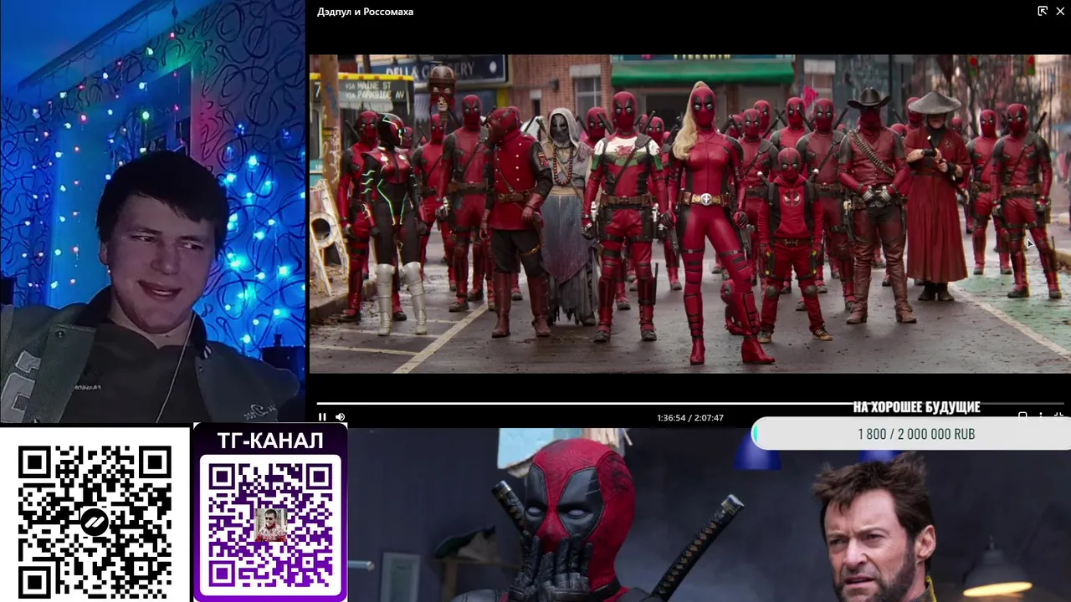This screenshot has width=1071, height=602.
Task: Click the streamer webcam feed
Action: point(152,212)
